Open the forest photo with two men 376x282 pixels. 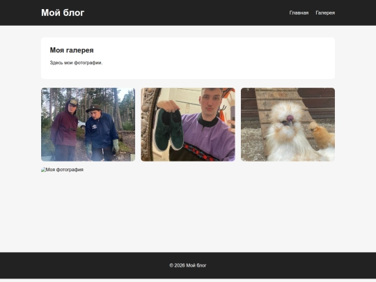click(88, 125)
